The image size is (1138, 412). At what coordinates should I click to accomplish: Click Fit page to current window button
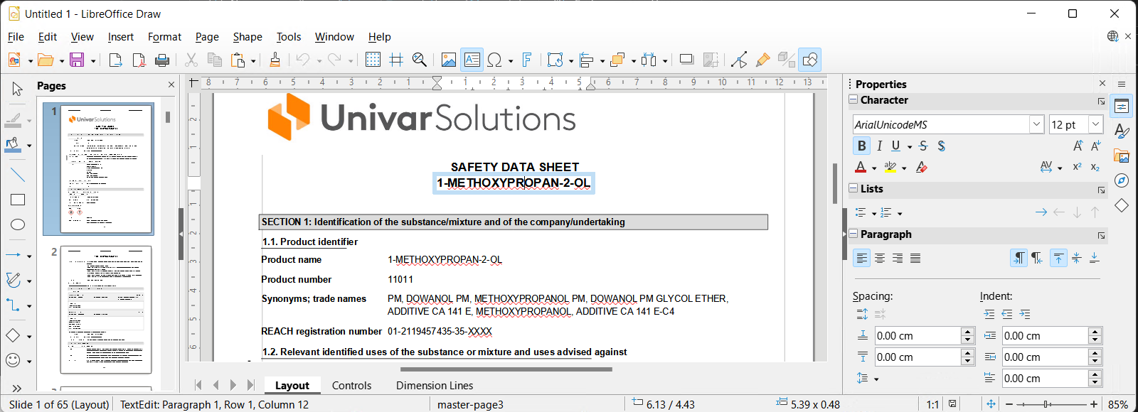[991, 404]
